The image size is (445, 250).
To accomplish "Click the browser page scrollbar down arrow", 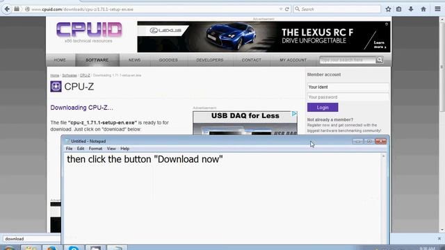I will click(x=442, y=230).
